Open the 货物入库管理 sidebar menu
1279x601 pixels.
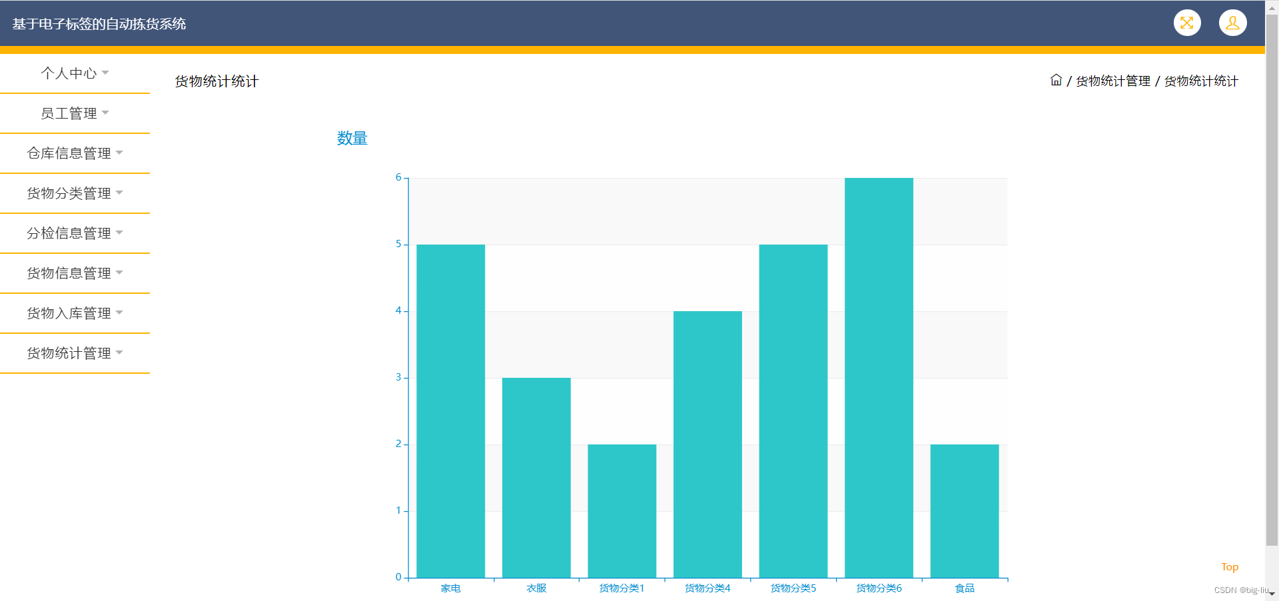(x=75, y=313)
